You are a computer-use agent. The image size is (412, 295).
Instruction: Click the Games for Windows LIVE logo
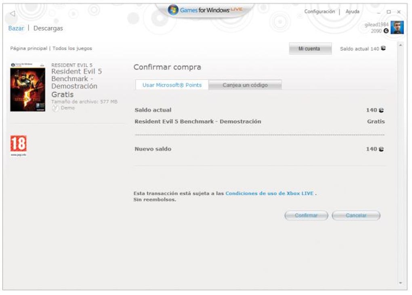coord(205,10)
